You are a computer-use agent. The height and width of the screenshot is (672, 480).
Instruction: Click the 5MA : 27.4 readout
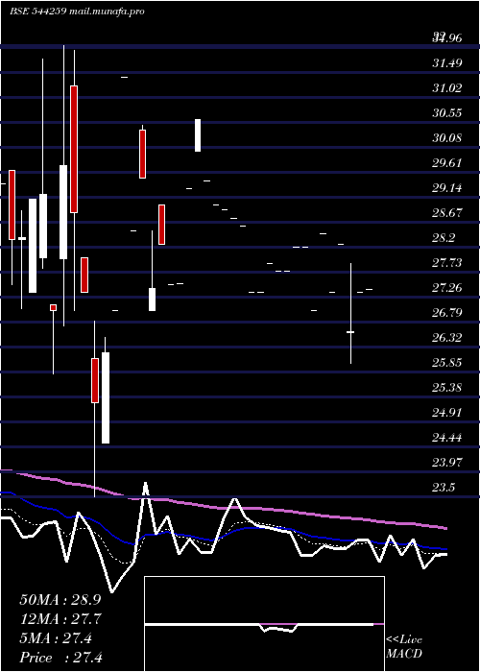56,638
